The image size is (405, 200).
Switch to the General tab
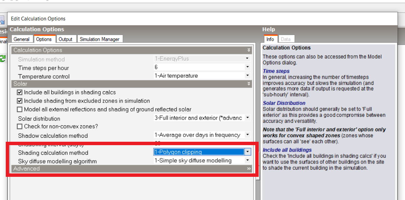tap(22, 39)
